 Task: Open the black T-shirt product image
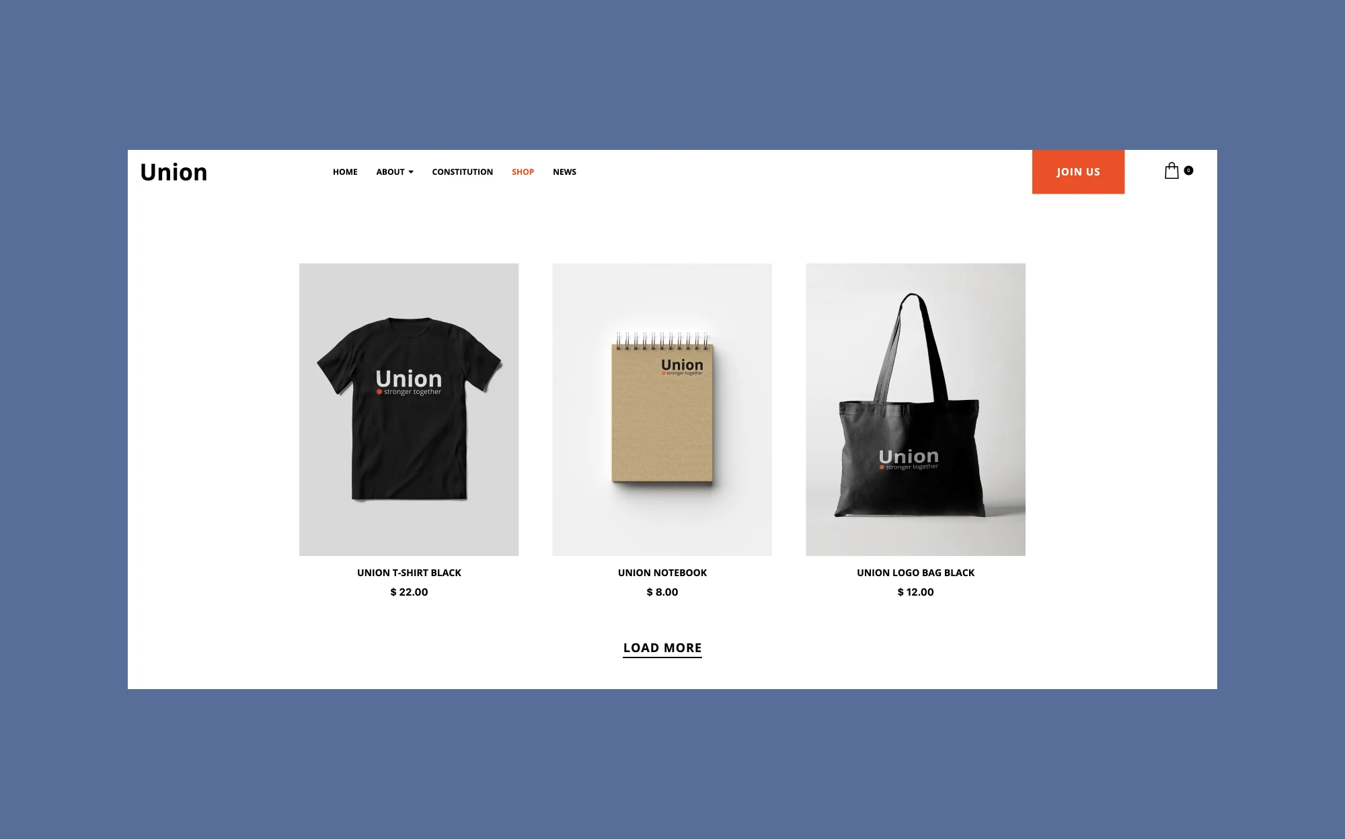click(409, 409)
